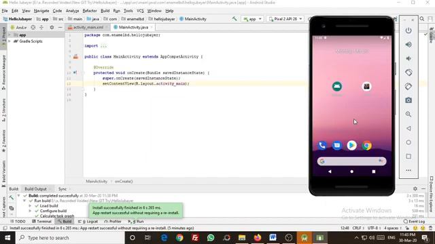Select the MainActivity.java tab

(133, 27)
